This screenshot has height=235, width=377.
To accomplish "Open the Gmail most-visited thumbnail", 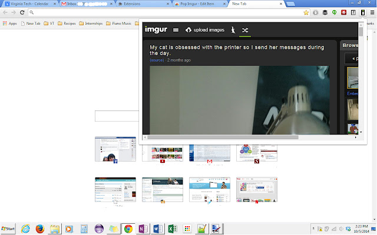I will pyautogui.click(x=210, y=153).
